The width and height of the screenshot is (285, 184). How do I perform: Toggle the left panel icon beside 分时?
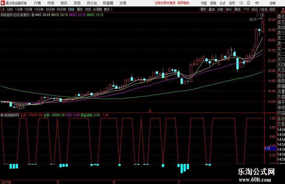pos(3,9)
